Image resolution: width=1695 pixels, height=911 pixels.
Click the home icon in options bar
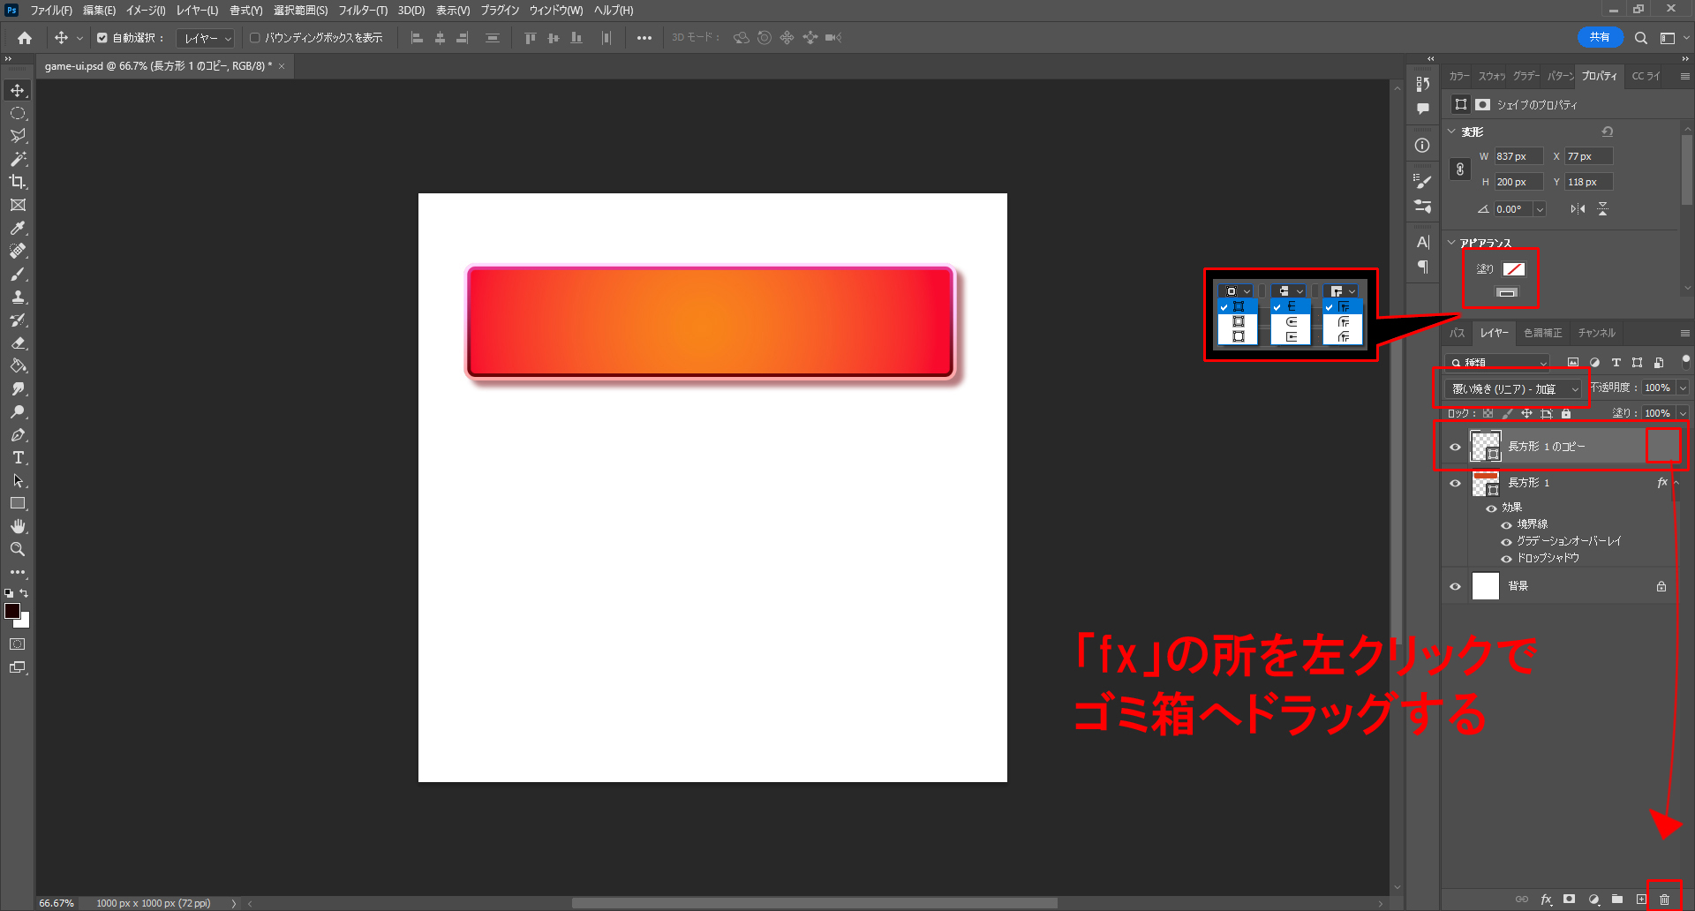[25, 38]
